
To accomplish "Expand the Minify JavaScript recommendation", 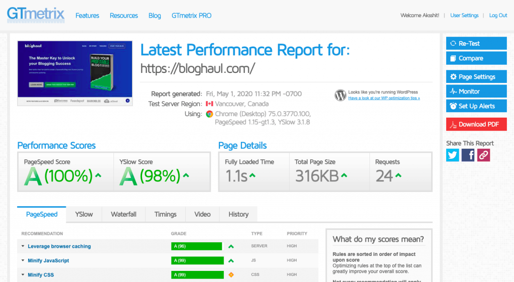I will pos(48,260).
